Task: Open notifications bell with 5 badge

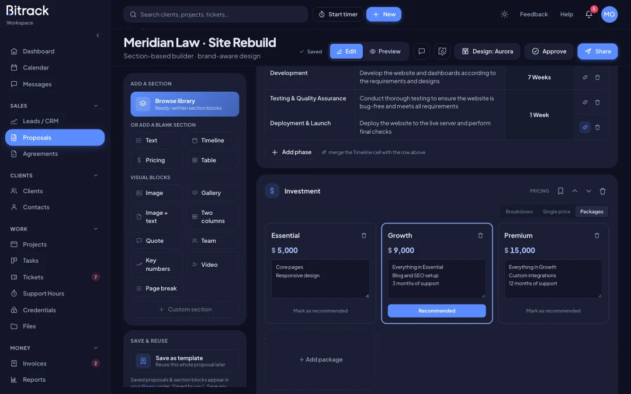Action: point(589,14)
